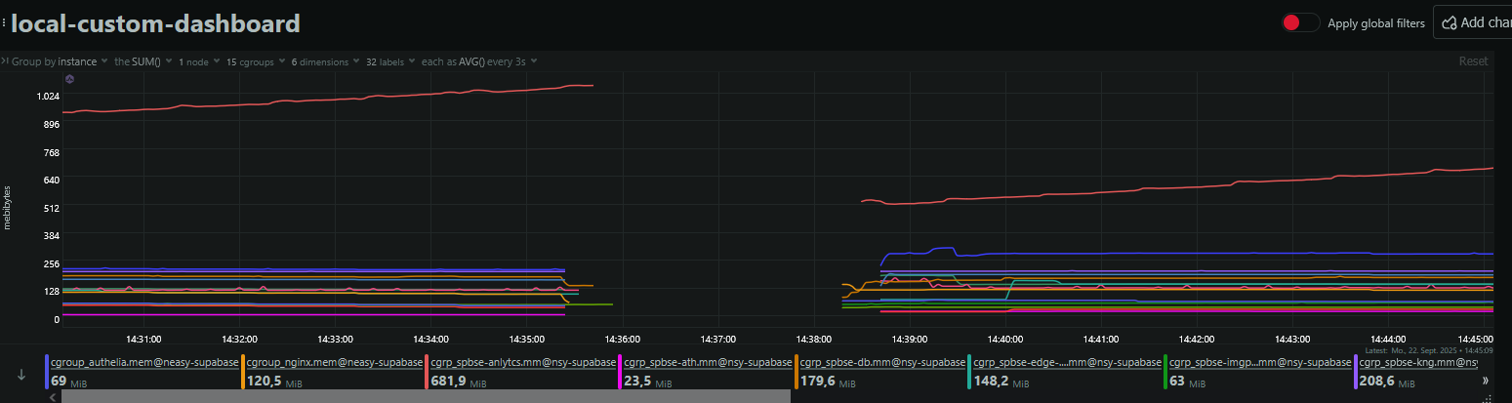
Task: Click the legend scroll-right chevrons
Action: coord(1487,381)
